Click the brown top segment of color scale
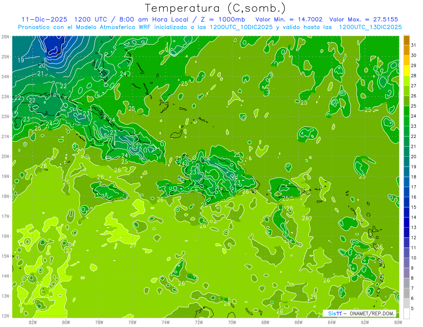 pos(406,40)
